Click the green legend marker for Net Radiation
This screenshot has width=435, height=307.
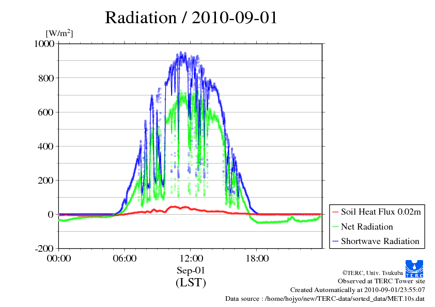point(335,227)
